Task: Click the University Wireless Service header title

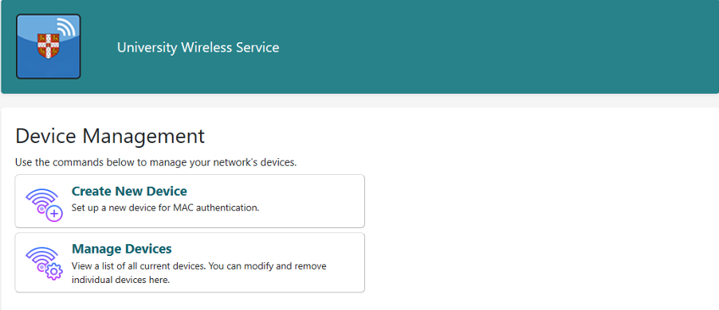Action: click(x=198, y=48)
